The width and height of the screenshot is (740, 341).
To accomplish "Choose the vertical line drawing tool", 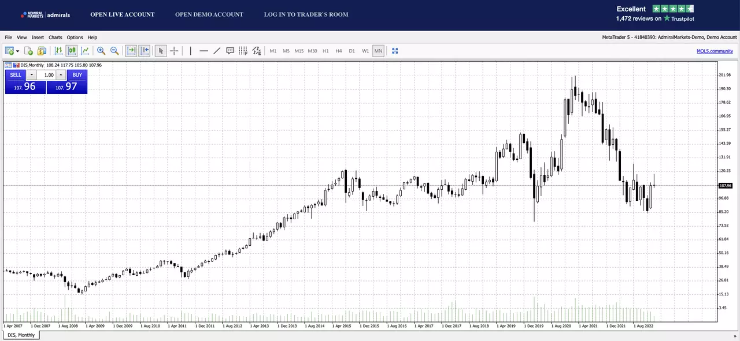I will [x=190, y=51].
